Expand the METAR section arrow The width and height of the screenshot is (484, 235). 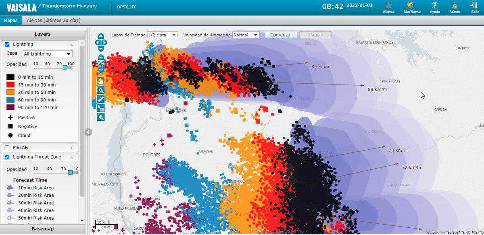[72, 148]
